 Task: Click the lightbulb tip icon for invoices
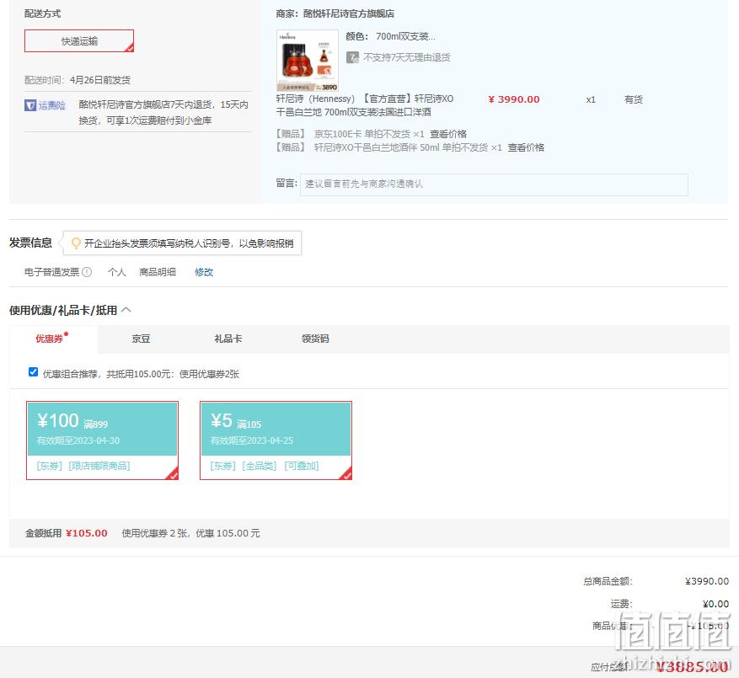75,243
